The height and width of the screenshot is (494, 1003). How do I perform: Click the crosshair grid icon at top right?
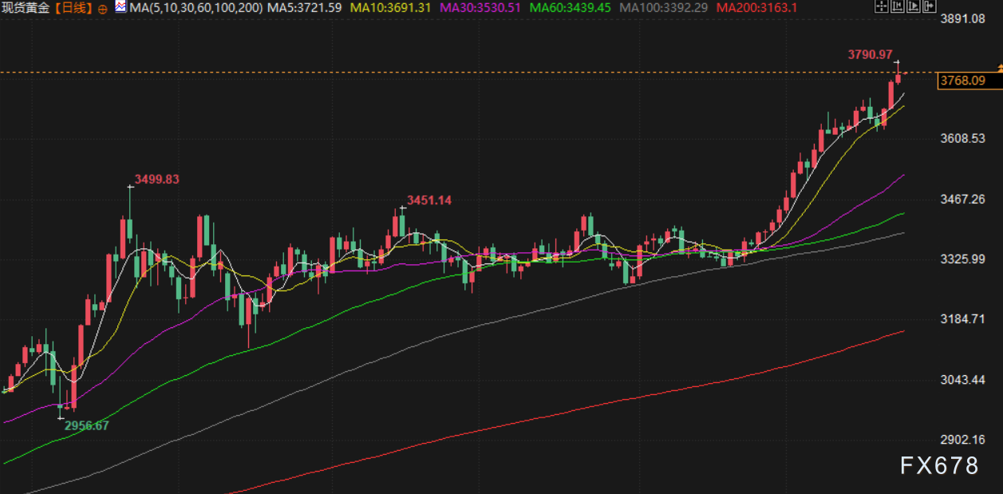pos(880,7)
